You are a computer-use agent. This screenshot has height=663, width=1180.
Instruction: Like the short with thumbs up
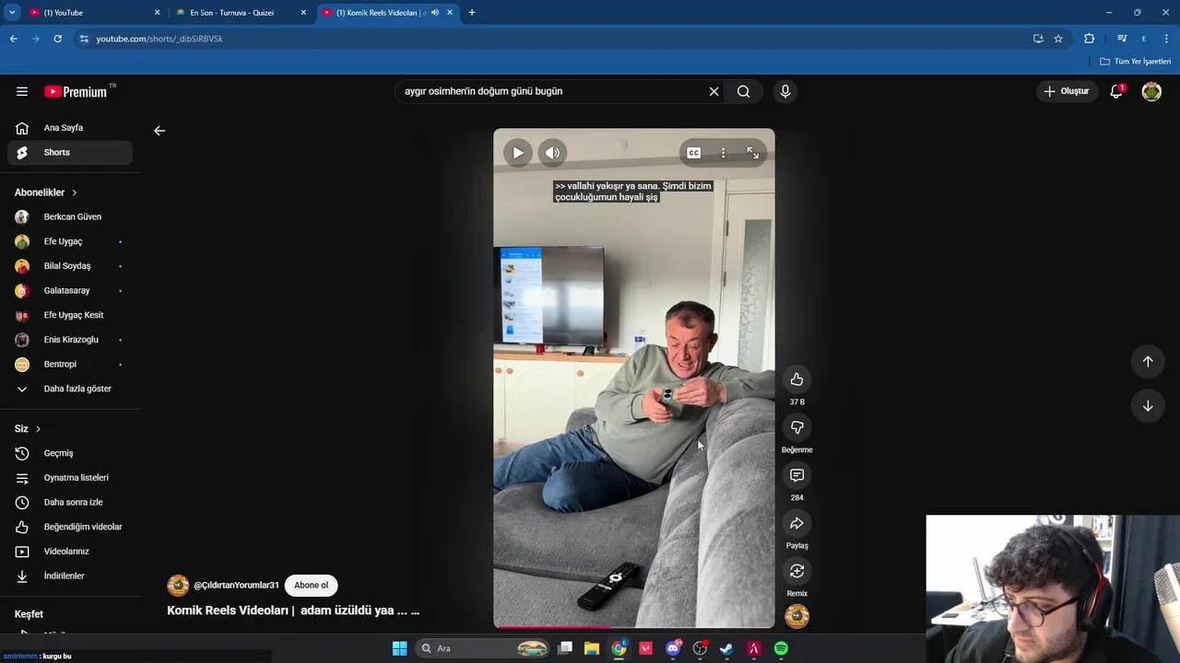point(796,379)
